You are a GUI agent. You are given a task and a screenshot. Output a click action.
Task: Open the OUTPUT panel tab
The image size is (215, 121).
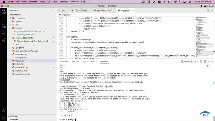75,62
